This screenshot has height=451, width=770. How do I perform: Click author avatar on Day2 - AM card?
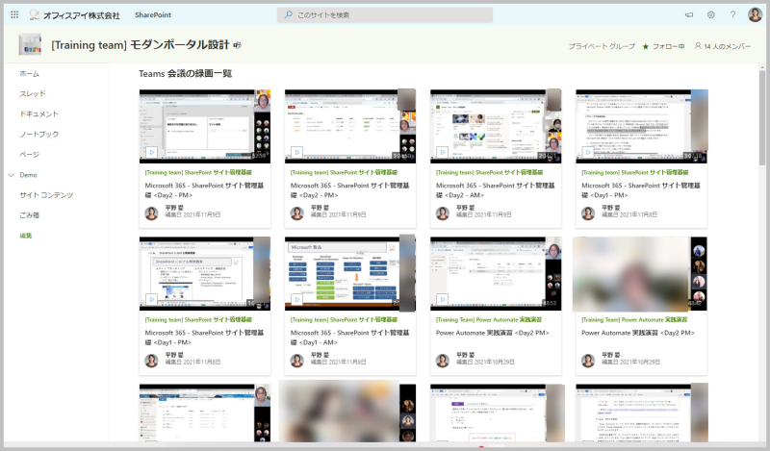(443, 213)
